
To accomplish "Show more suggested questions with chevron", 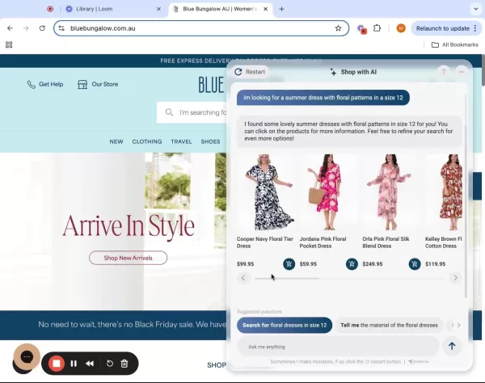I will [x=458, y=325].
